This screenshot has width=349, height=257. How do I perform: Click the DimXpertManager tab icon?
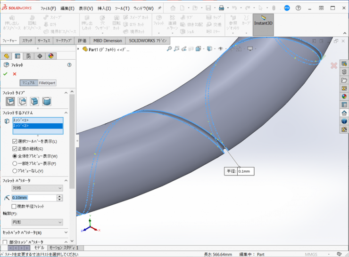pyautogui.click(x=40, y=56)
